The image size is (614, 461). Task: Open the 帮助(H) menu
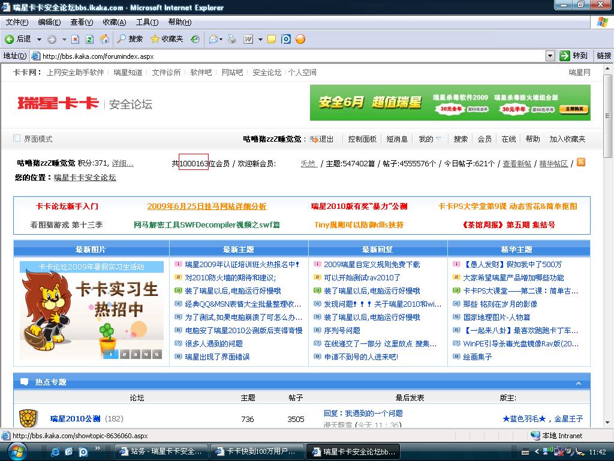[x=180, y=22]
